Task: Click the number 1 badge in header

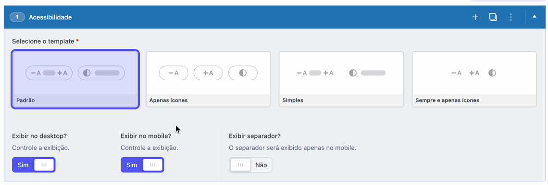Action: (17, 17)
